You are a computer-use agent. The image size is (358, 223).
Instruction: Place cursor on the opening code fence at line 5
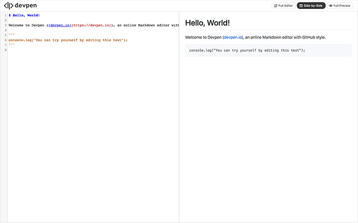[11, 35]
